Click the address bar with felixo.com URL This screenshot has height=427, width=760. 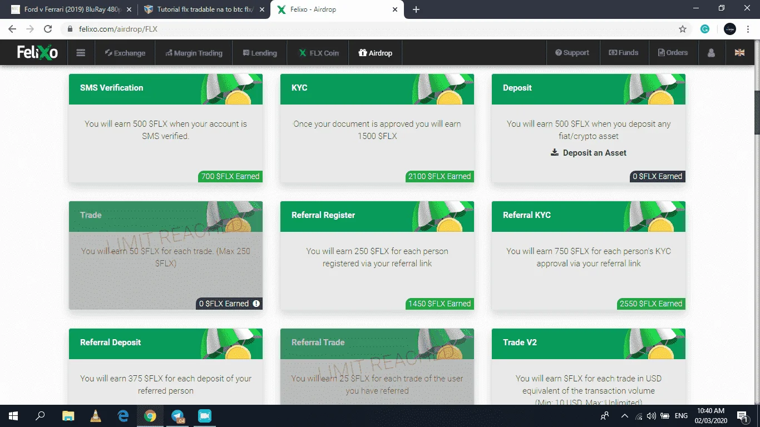(x=376, y=29)
